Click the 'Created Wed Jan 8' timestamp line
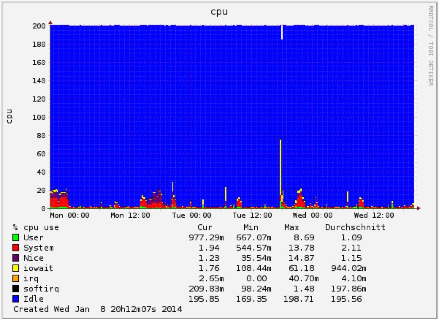439x320 pixels. pos(98,309)
